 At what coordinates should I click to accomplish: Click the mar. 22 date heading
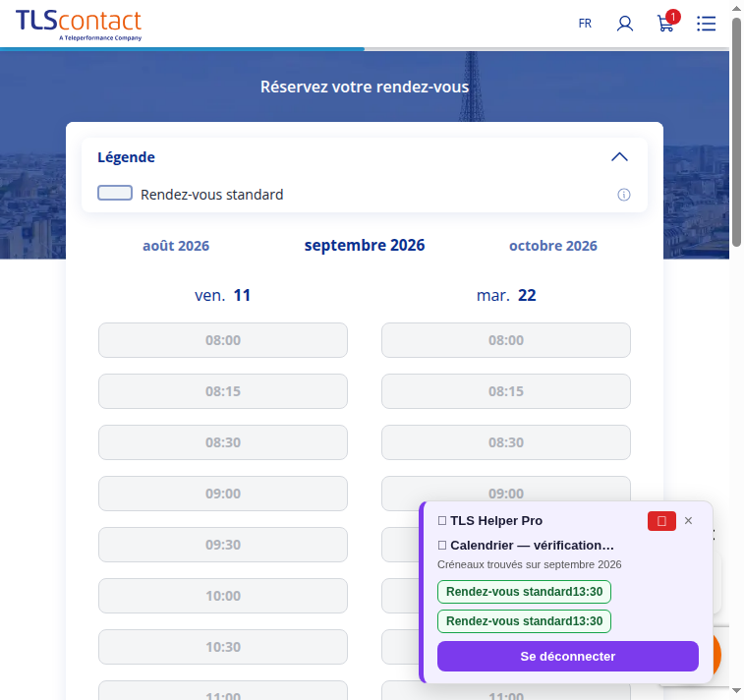(506, 295)
